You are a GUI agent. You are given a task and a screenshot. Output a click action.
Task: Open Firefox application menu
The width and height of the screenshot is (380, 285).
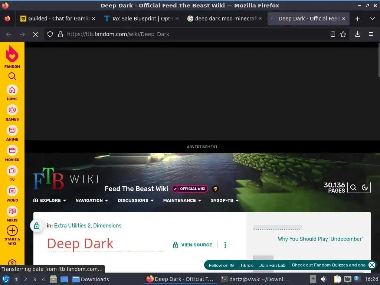371,34
